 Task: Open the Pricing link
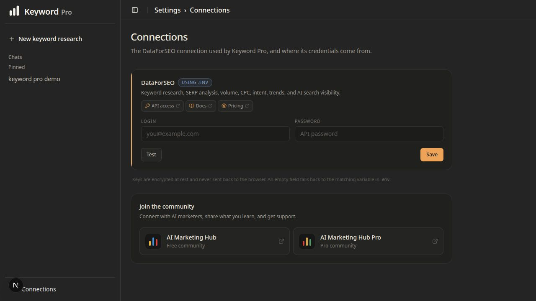235,106
